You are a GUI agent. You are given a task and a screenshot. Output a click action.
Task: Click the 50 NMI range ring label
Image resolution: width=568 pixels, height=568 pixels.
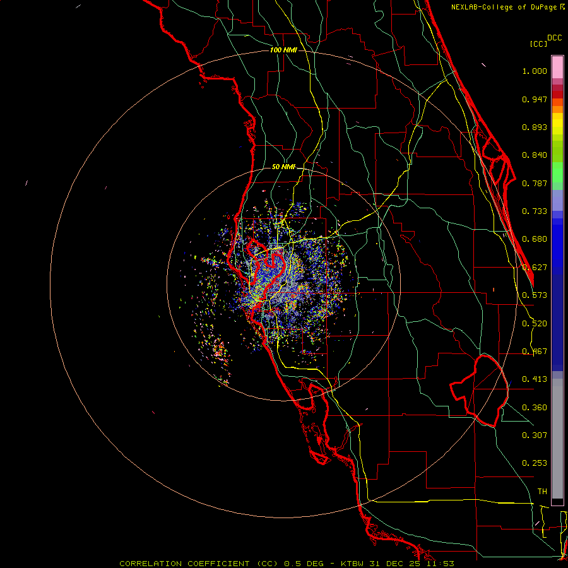click(283, 167)
